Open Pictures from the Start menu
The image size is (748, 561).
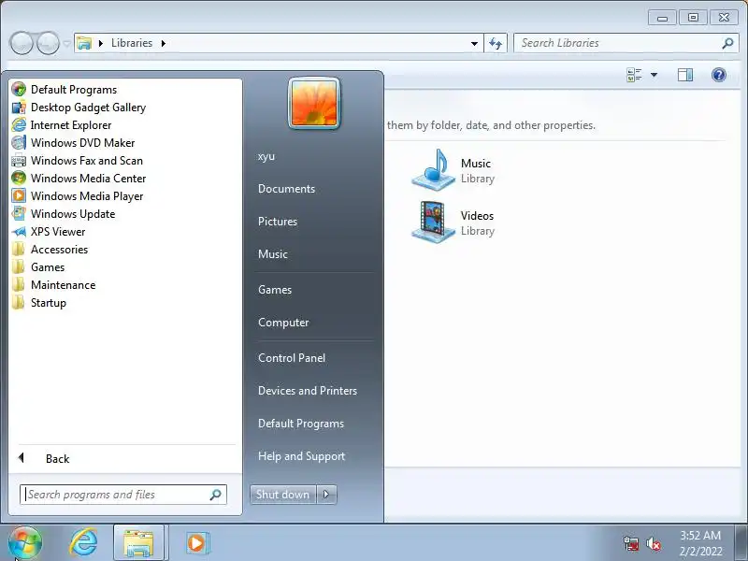tap(277, 222)
